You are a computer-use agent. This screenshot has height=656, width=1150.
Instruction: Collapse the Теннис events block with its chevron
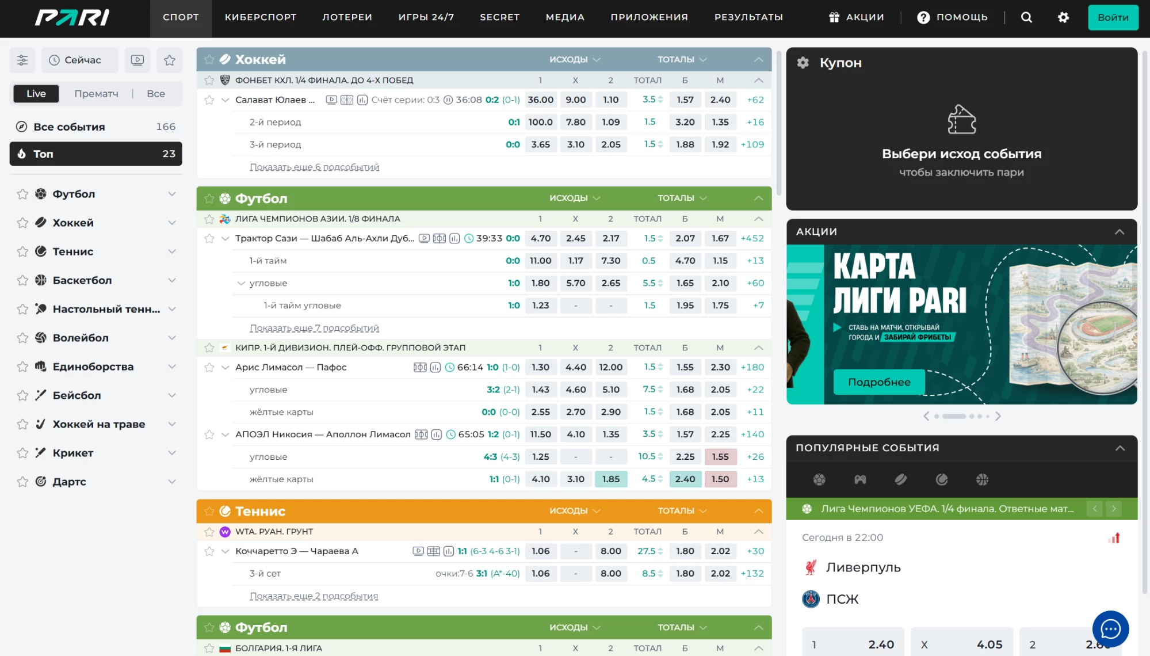(x=758, y=510)
